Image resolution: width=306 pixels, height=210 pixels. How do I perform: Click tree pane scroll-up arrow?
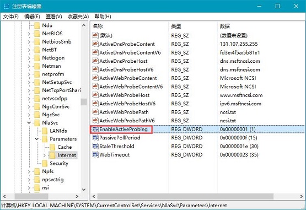pyautogui.click(x=84, y=25)
